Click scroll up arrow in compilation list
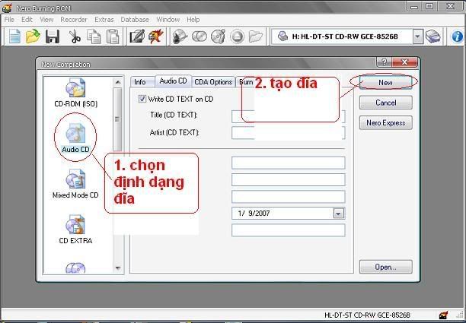Screen dimensions: 466x323 pos(118,82)
